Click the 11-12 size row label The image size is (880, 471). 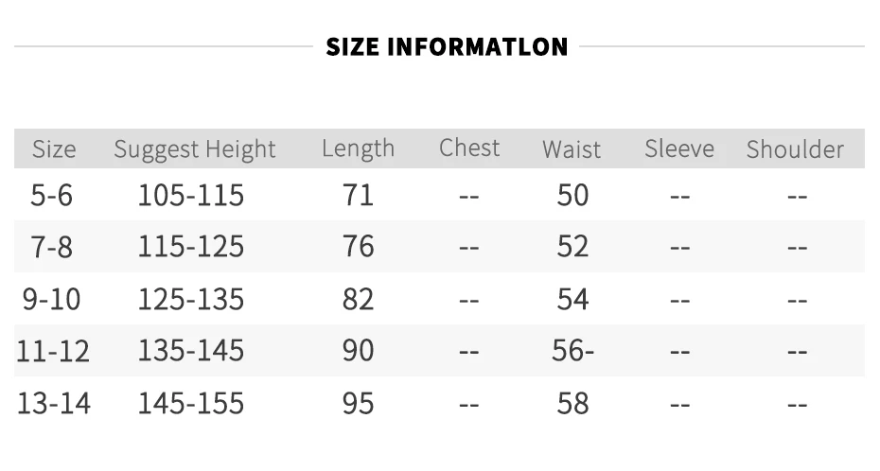pyautogui.click(x=53, y=351)
